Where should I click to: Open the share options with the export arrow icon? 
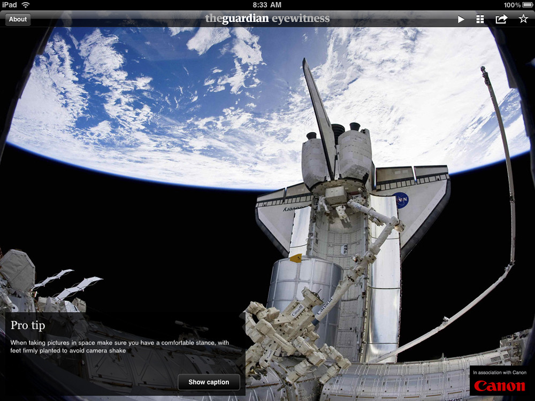[501, 19]
